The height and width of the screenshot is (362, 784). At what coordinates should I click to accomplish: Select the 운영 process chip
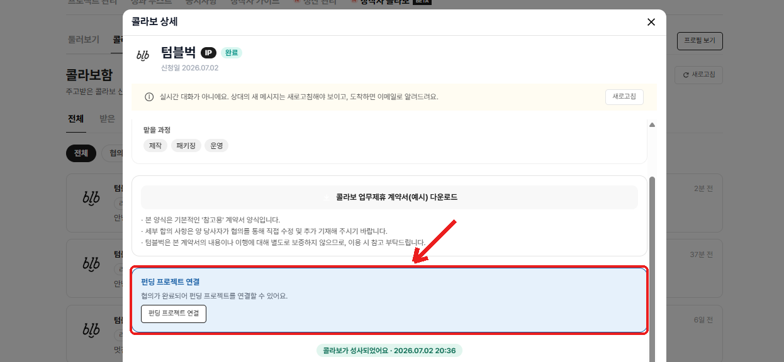point(217,146)
